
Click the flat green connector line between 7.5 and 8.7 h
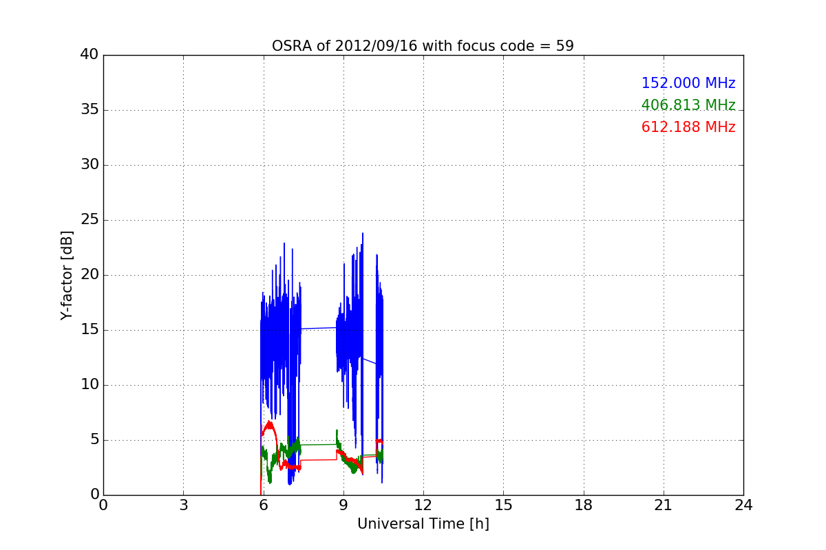pos(319,444)
